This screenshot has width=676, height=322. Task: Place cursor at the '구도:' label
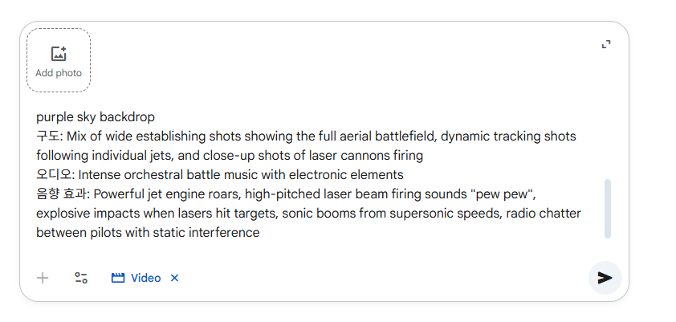50,137
